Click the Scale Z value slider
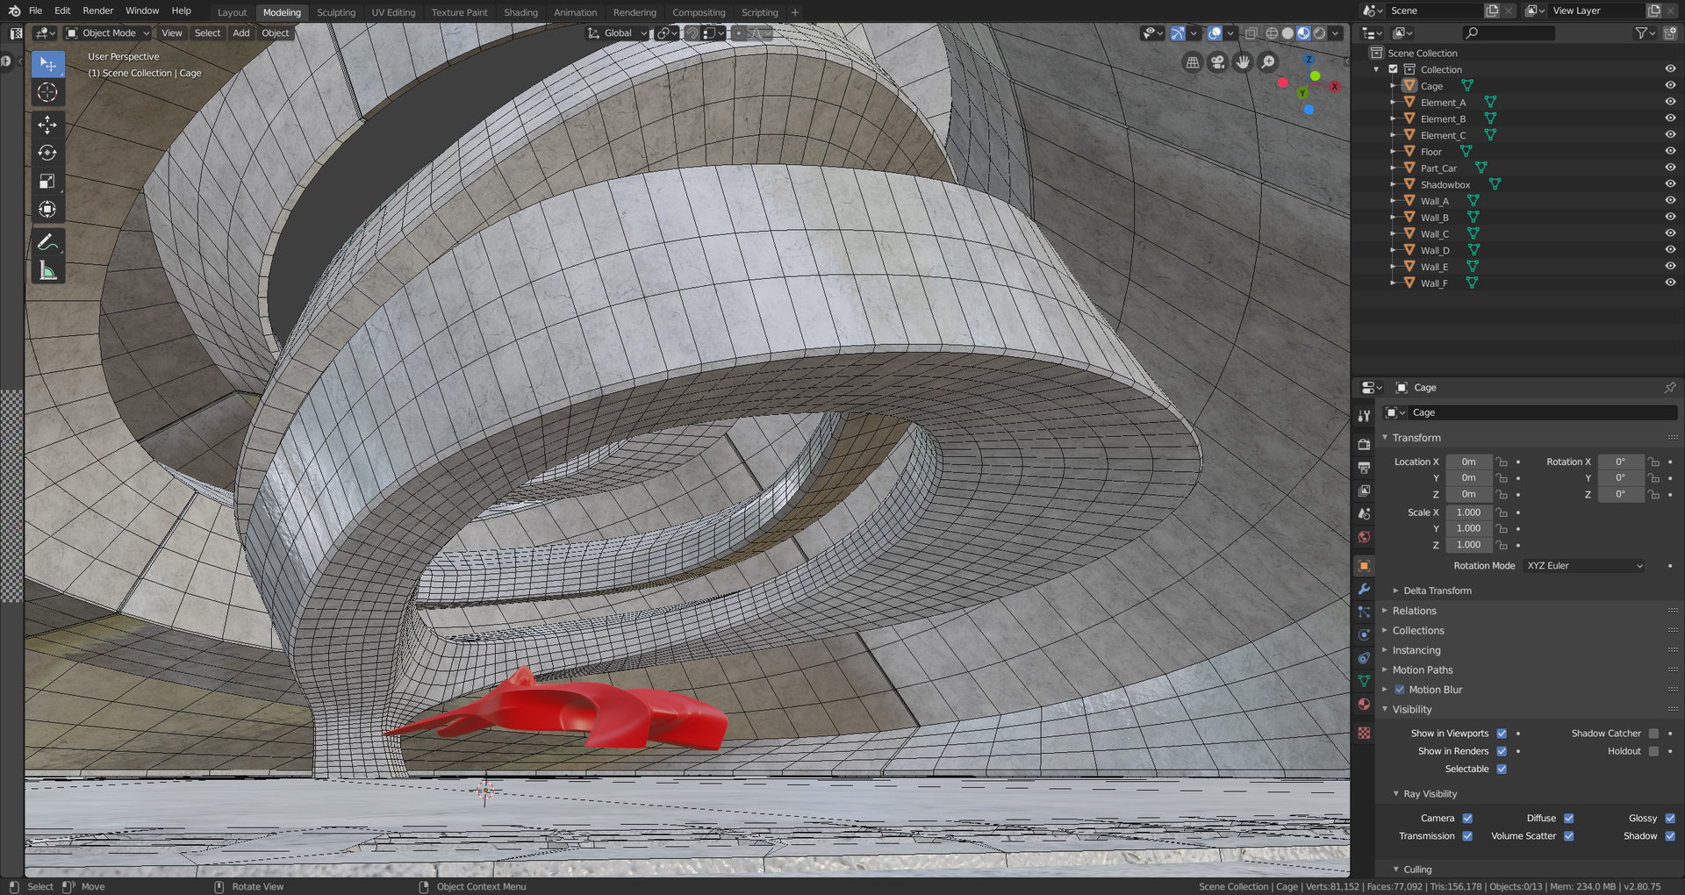 (1467, 545)
